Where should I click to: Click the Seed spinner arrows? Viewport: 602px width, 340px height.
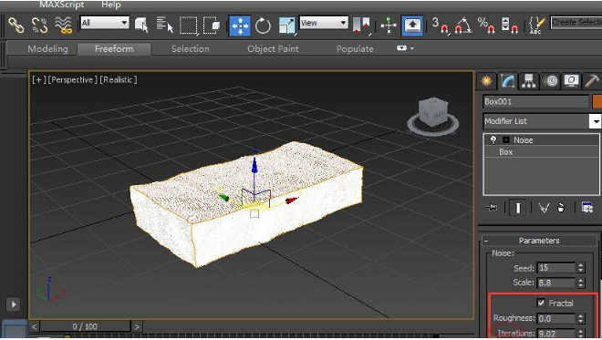pyautogui.click(x=581, y=268)
